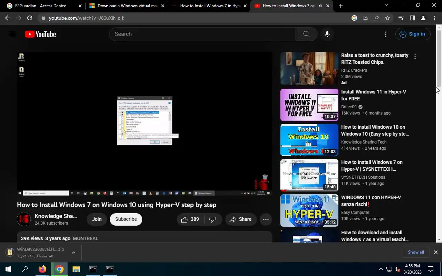Share this page via address bar icon
Screen dimensions: 442x276
[x=376, y=18]
